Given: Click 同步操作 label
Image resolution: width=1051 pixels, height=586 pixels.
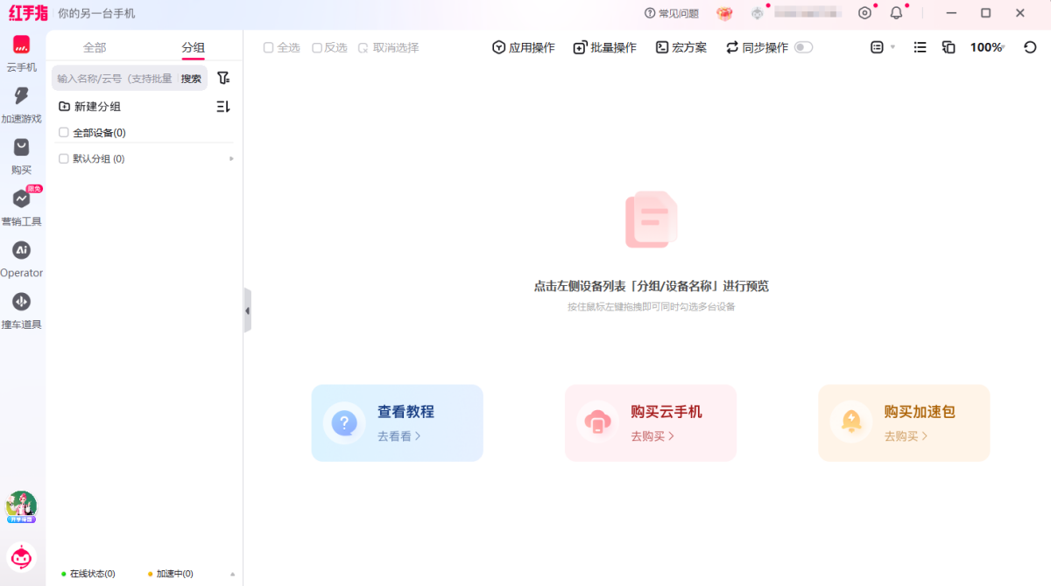Looking at the screenshot, I should coord(765,48).
